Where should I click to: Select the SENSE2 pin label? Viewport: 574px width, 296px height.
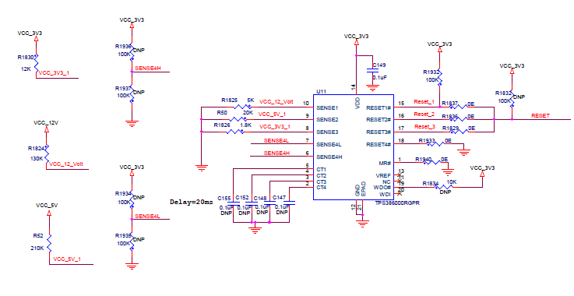[x=327, y=119]
